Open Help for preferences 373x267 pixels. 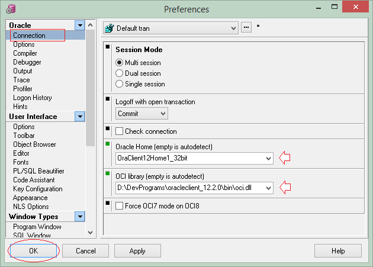click(x=338, y=251)
